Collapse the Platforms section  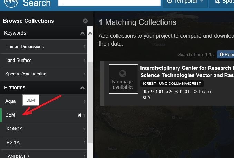coord(82,88)
